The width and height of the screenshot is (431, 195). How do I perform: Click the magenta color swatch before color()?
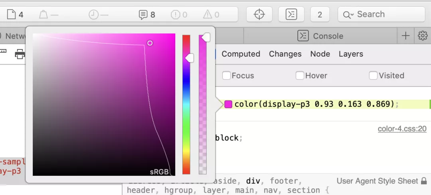[228, 104]
